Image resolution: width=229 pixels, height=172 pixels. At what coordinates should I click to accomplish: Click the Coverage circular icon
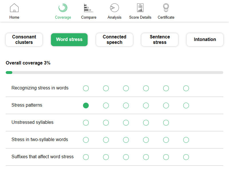tap(63, 8)
